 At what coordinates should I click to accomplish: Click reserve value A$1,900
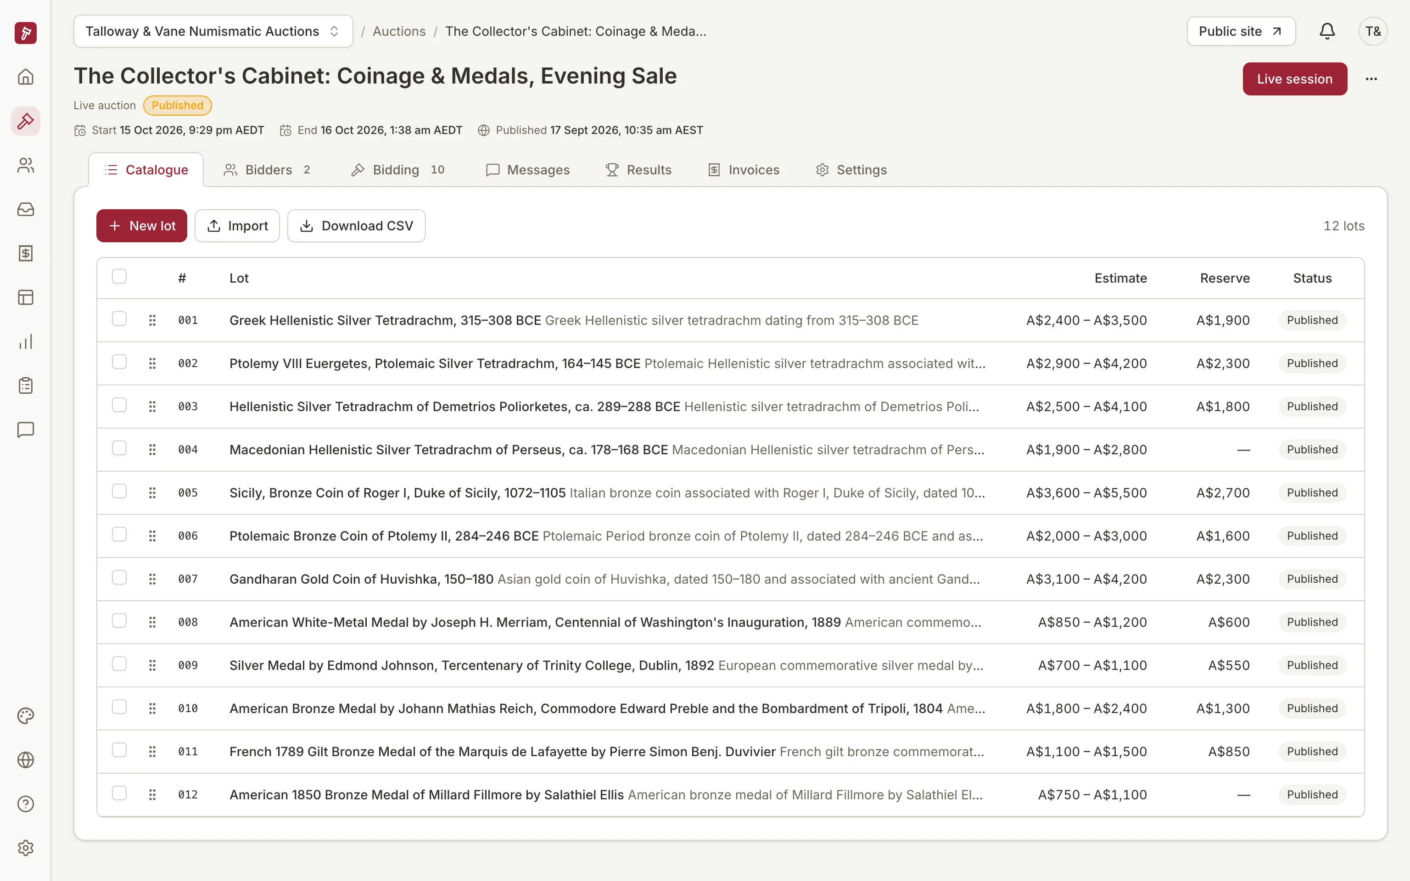1223,320
